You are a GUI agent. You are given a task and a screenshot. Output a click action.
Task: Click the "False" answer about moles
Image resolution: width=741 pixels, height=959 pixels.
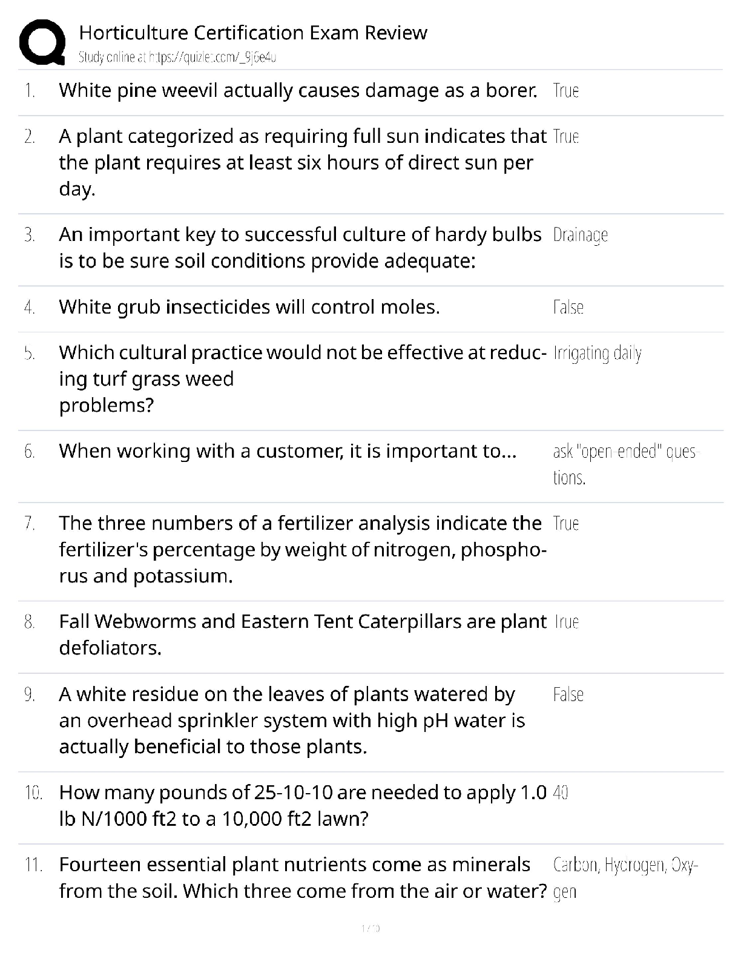tap(568, 308)
